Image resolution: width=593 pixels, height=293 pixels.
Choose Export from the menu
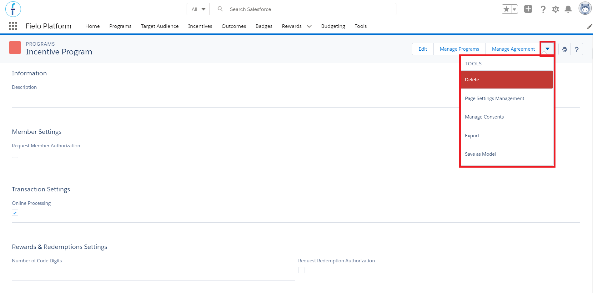click(x=507, y=136)
